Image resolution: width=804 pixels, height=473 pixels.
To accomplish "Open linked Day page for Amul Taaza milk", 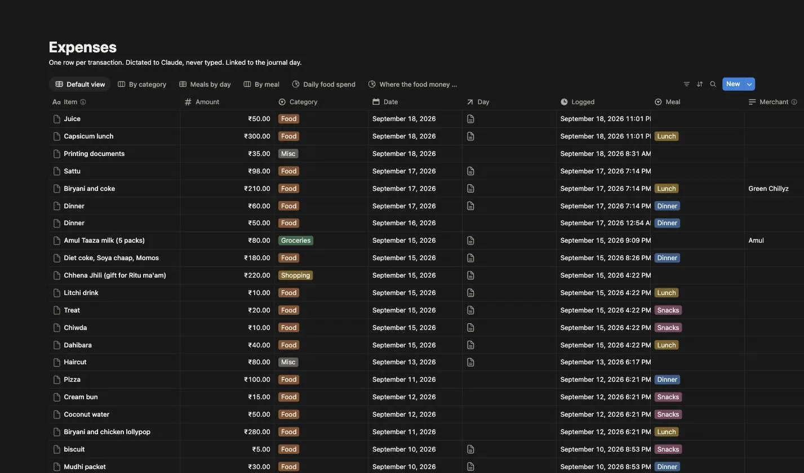I will (x=470, y=240).
